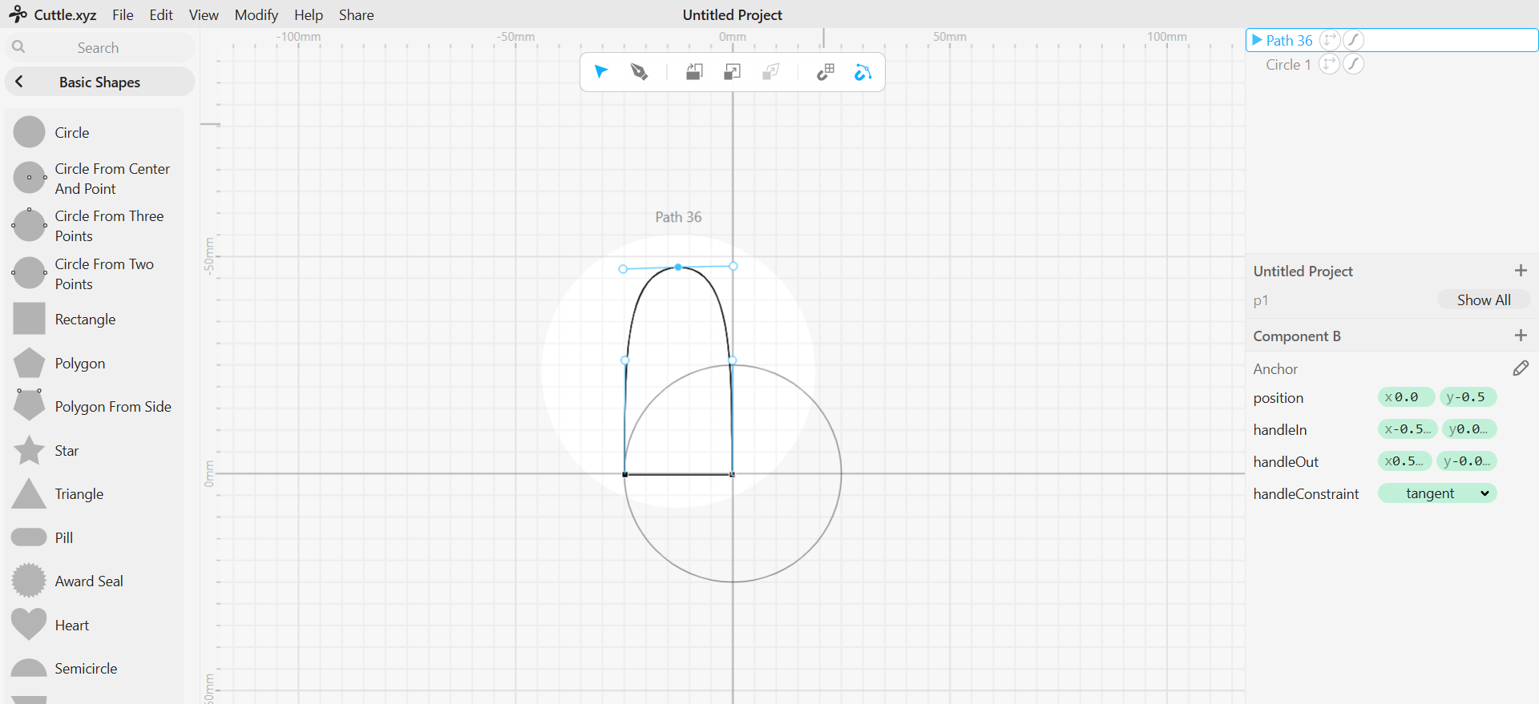1539x704 pixels.
Task: Click the Untitled Project title
Action: (x=732, y=14)
